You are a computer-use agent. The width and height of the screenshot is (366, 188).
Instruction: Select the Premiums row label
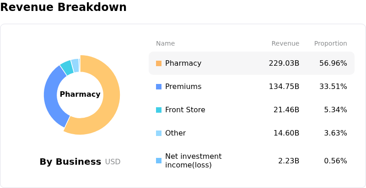(x=183, y=87)
